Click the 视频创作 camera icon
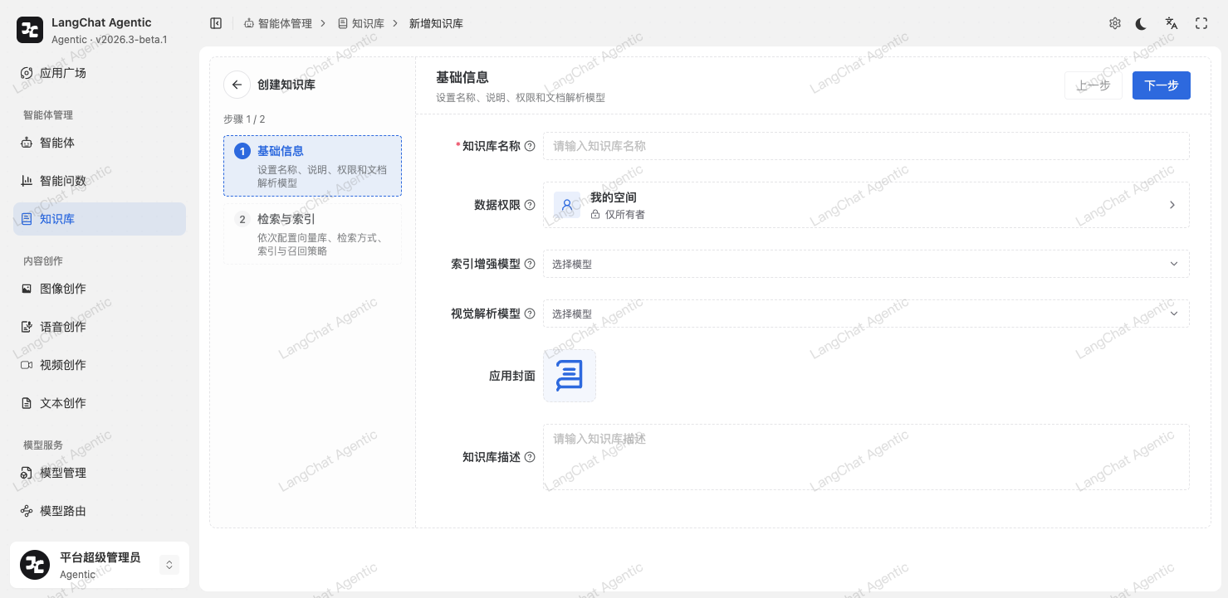This screenshot has width=1228, height=598. pyautogui.click(x=27, y=365)
